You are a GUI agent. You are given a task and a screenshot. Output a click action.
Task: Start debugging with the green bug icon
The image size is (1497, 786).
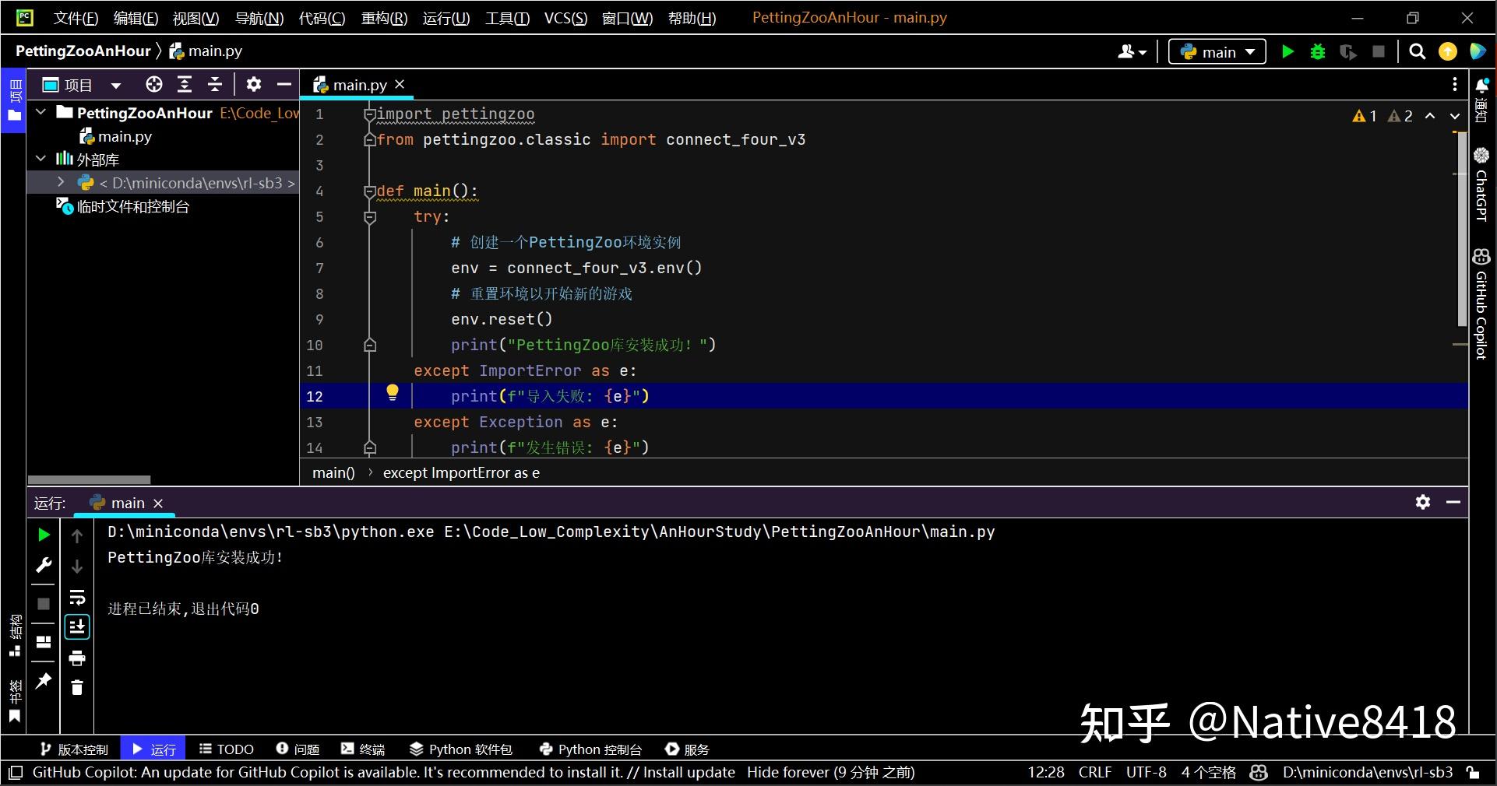pos(1318,52)
